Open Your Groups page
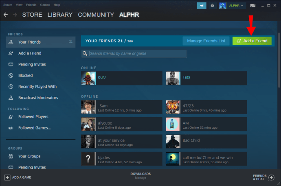 [x=29, y=156]
